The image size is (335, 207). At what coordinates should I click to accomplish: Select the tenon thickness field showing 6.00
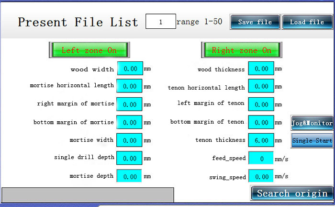coord(261,140)
